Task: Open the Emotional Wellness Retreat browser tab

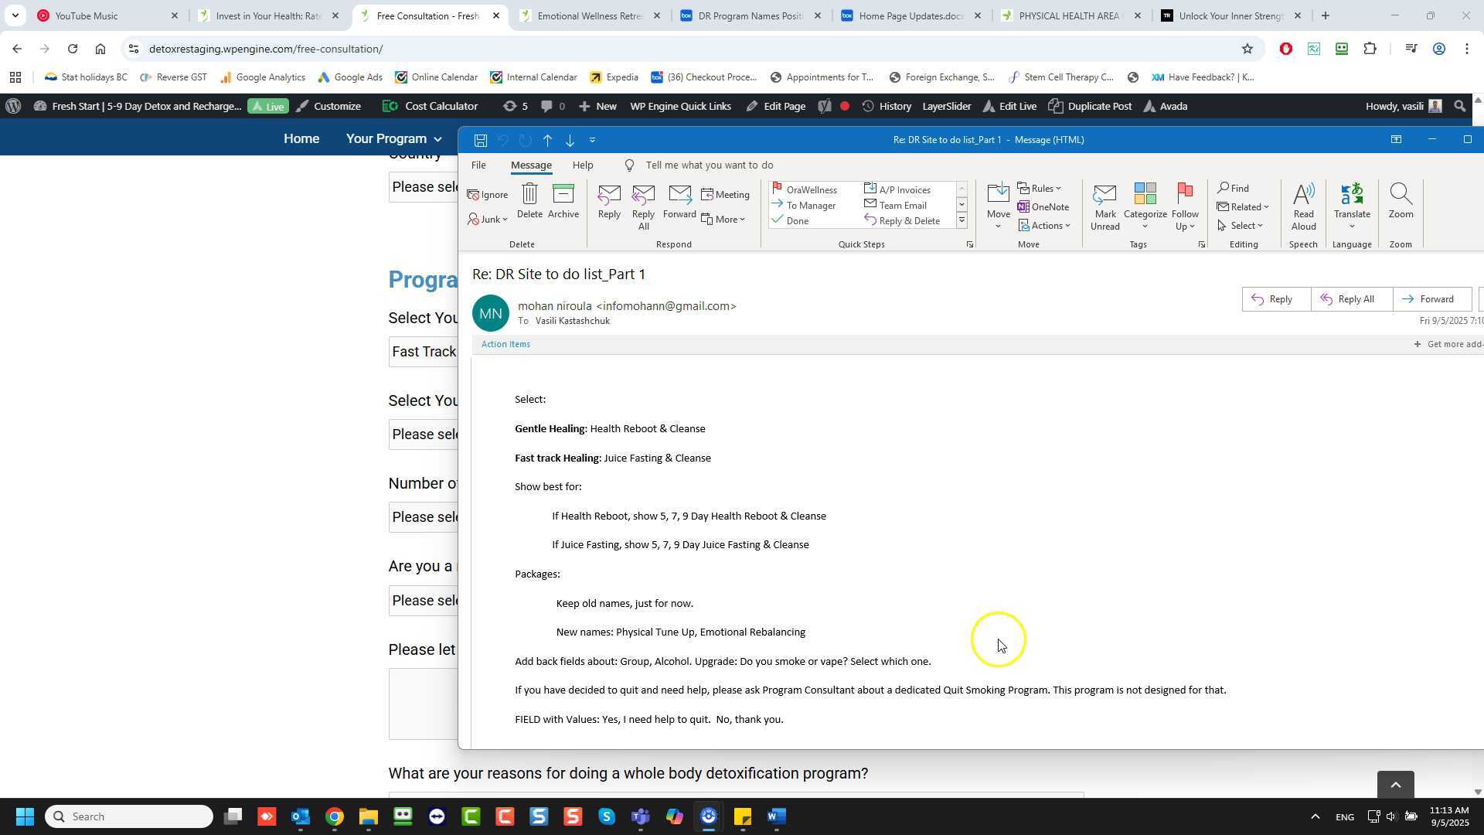Action: click(x=589, y=15)
